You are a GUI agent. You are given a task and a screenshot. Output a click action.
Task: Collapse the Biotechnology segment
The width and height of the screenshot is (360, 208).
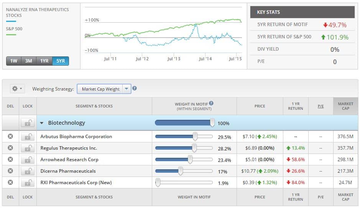[x=42, y=123]
